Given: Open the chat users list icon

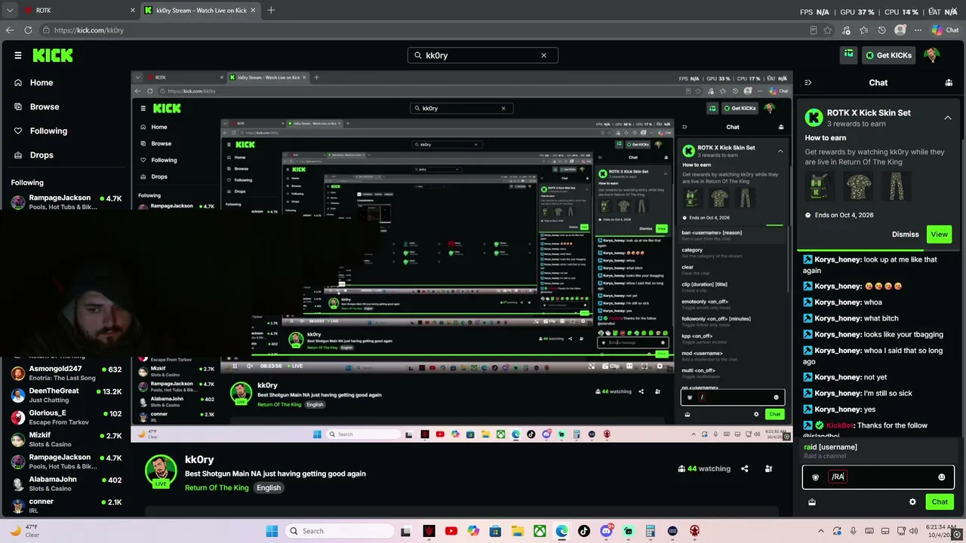Looking at the screenshot, I should pos(949,82).
